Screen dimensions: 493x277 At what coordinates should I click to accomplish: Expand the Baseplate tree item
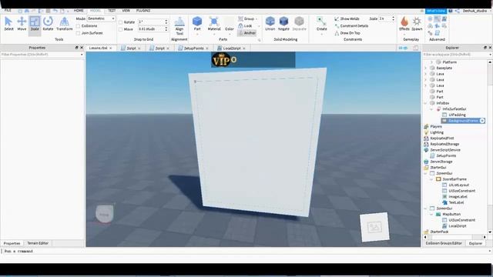tap(426, 68)
